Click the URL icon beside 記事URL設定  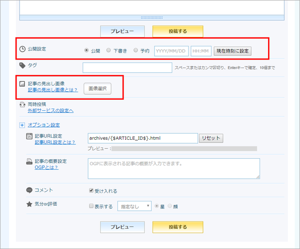pyautogui.click(x=29, y=136)
